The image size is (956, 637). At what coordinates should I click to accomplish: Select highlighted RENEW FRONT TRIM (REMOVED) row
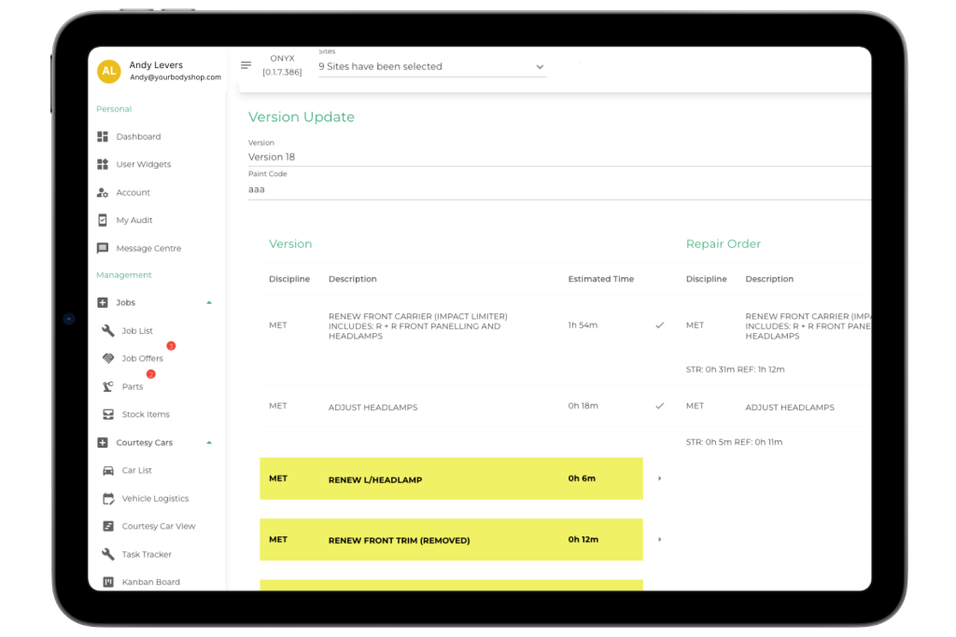point(451,540)
